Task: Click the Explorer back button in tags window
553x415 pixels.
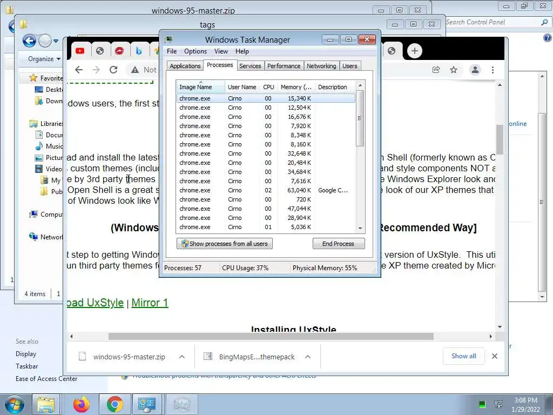Action: 29,41
